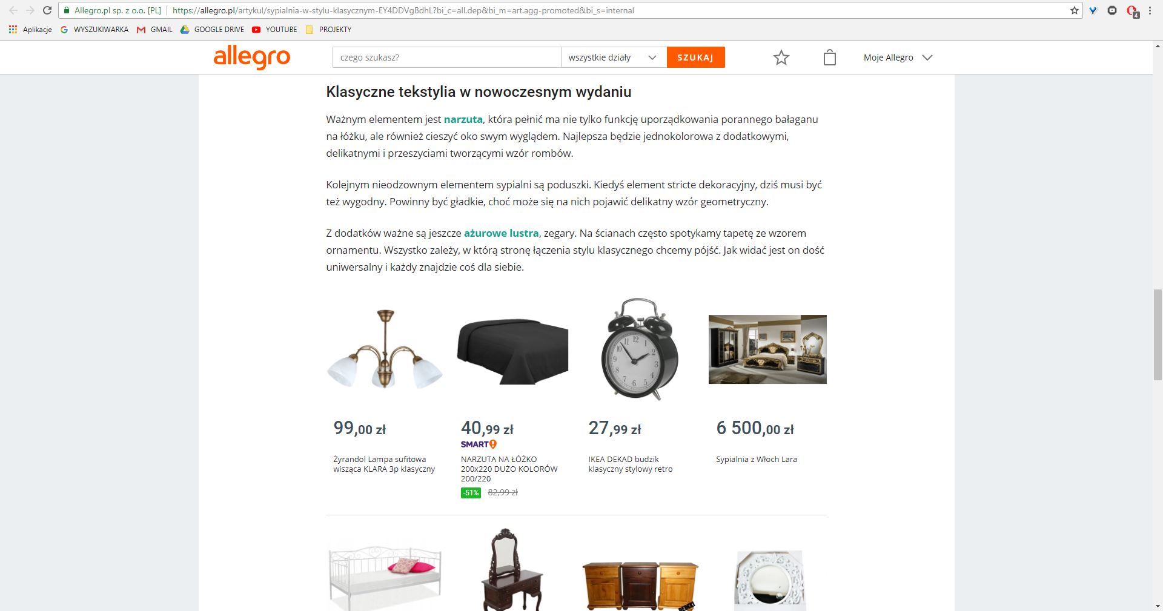This screenshot has width=1163, height=611.
Task: Open the Aplikacje apps grid icon
Action: [13, 29]
